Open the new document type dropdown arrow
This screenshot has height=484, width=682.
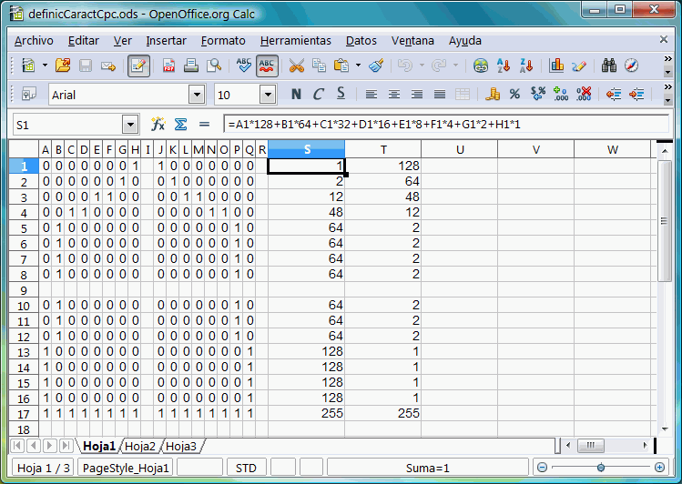tap(45, 66)
